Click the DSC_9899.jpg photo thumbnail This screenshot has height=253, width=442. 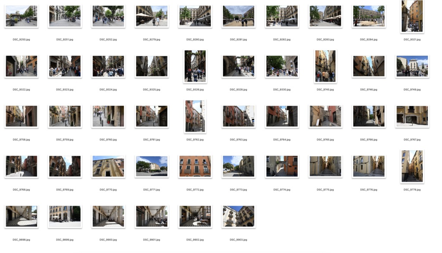[65, 217]
